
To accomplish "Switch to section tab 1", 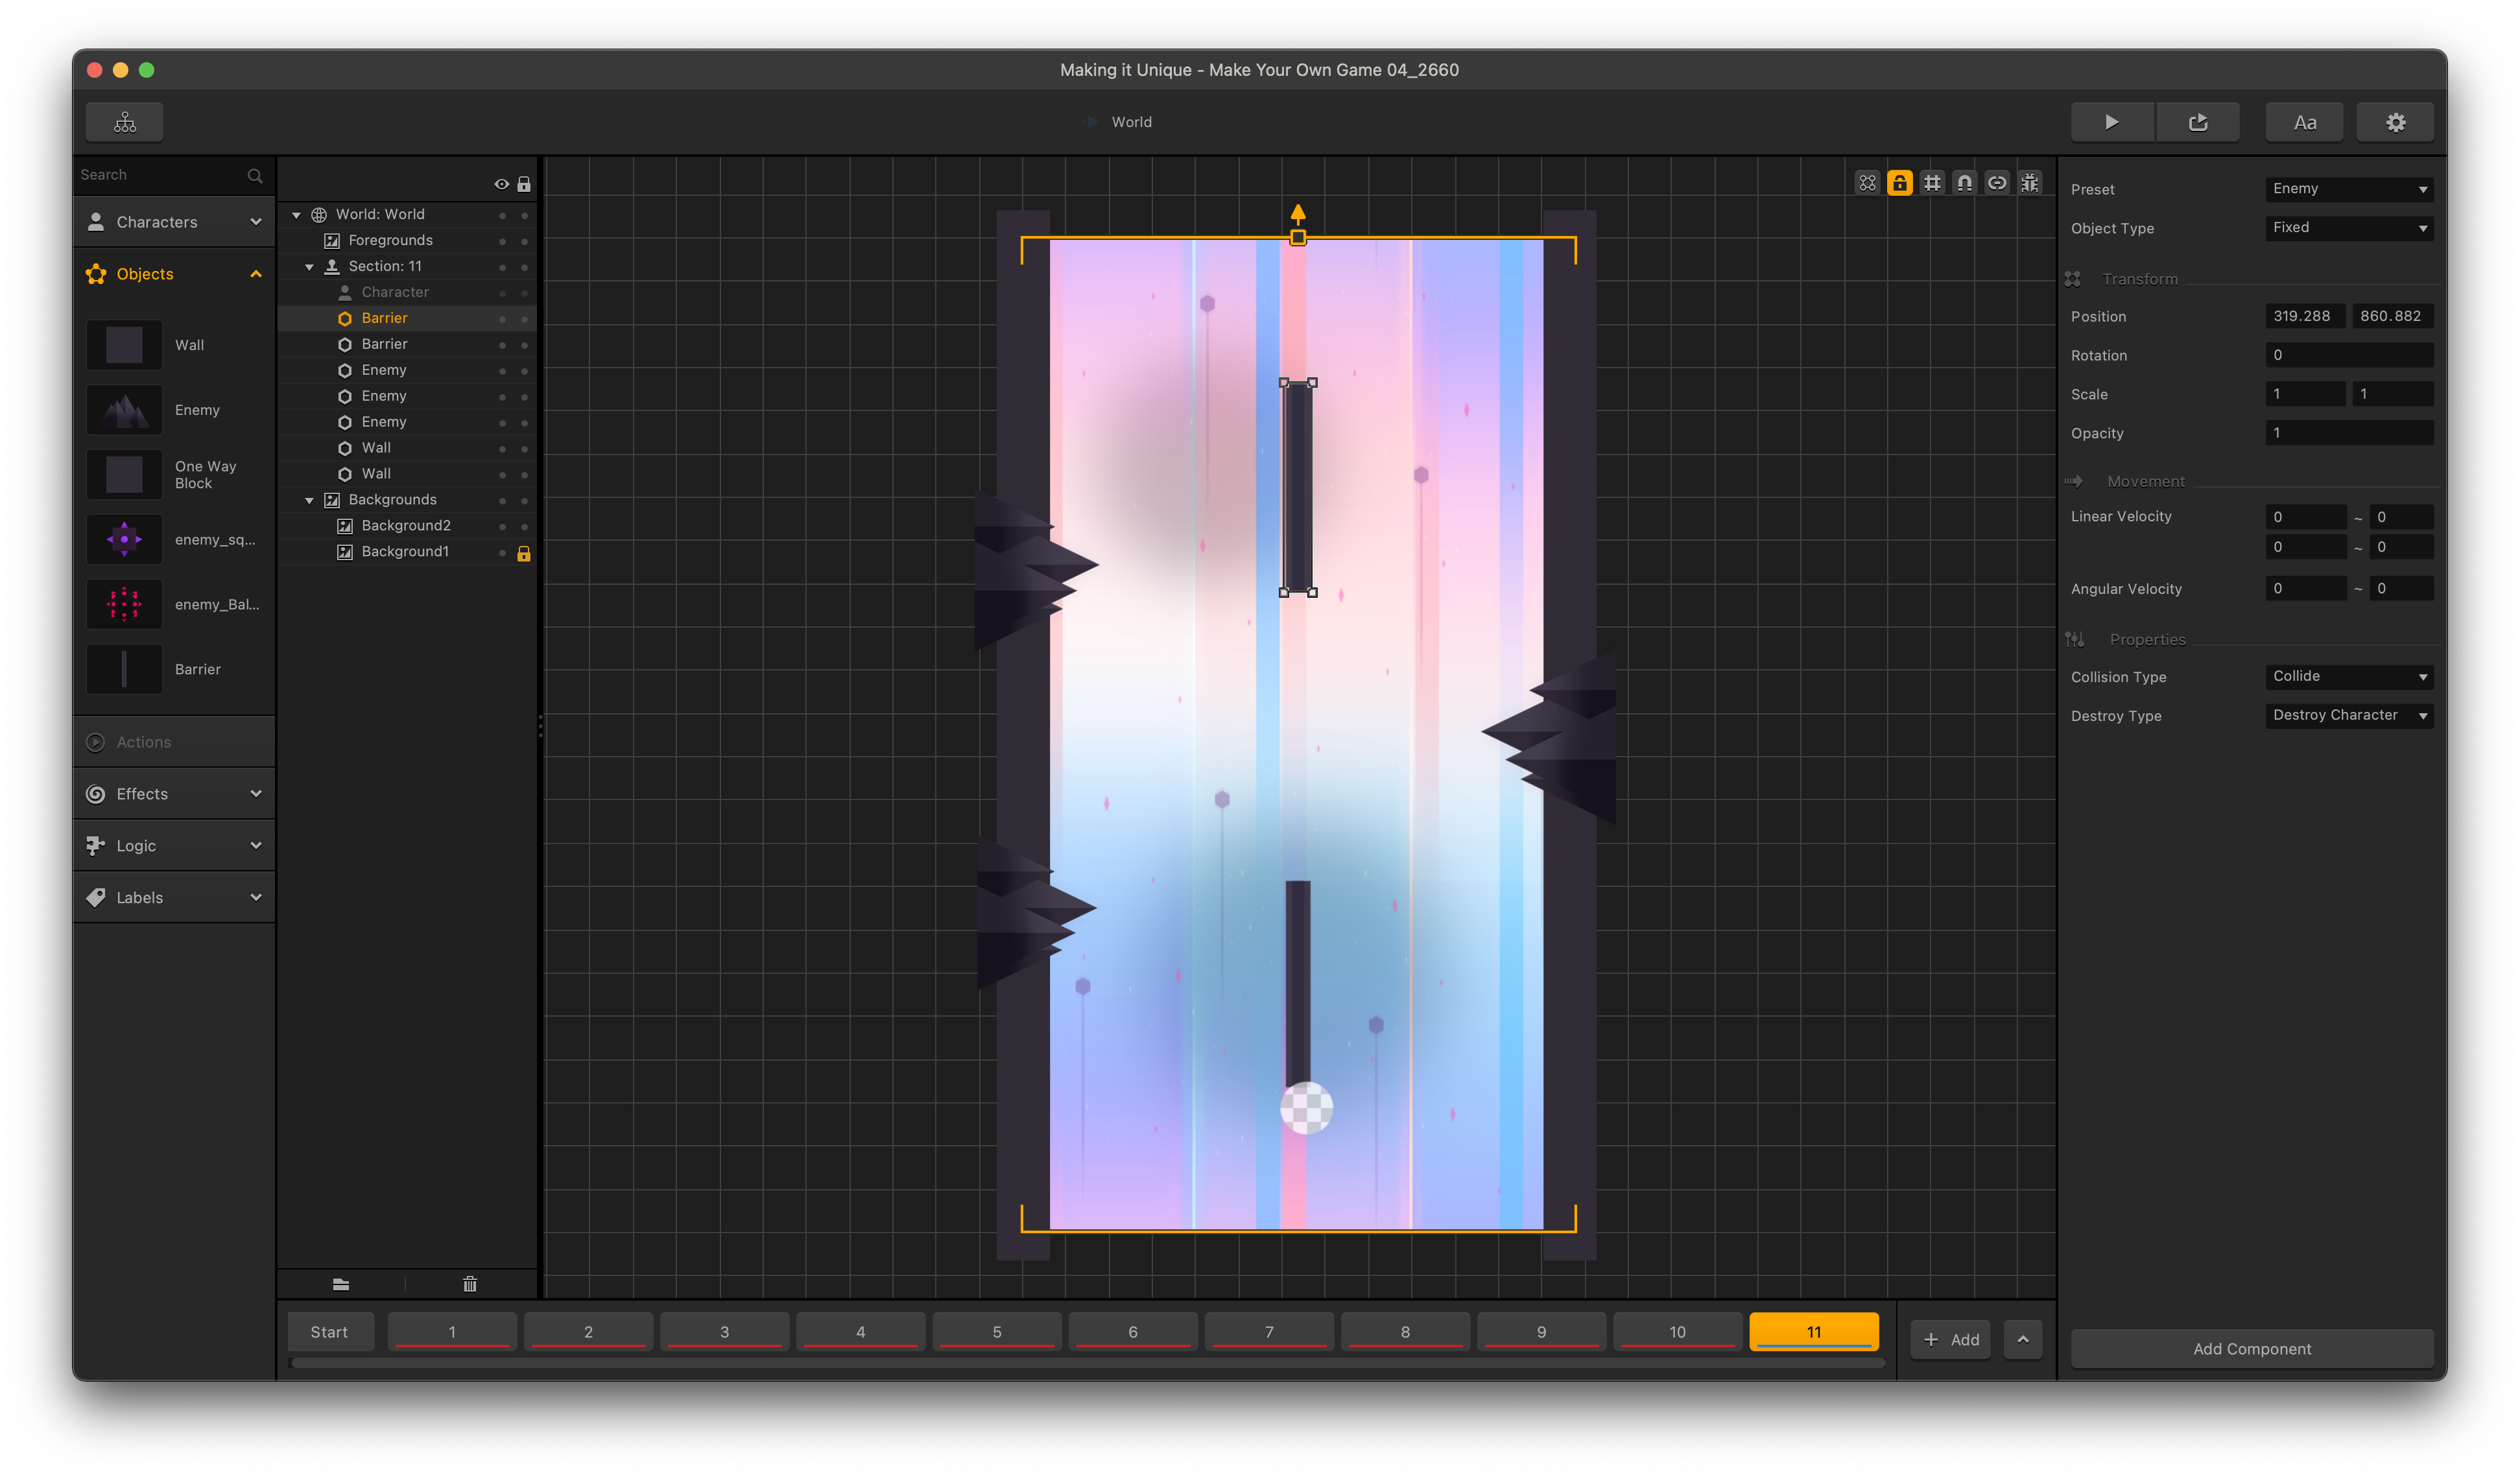I will click(x=452, y=1333).
